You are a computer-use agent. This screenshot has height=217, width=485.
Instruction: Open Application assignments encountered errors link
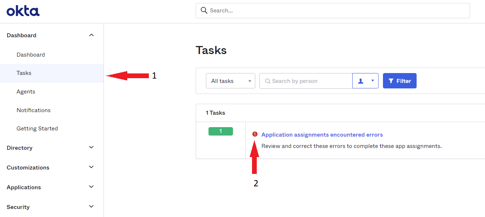[322, 134]
